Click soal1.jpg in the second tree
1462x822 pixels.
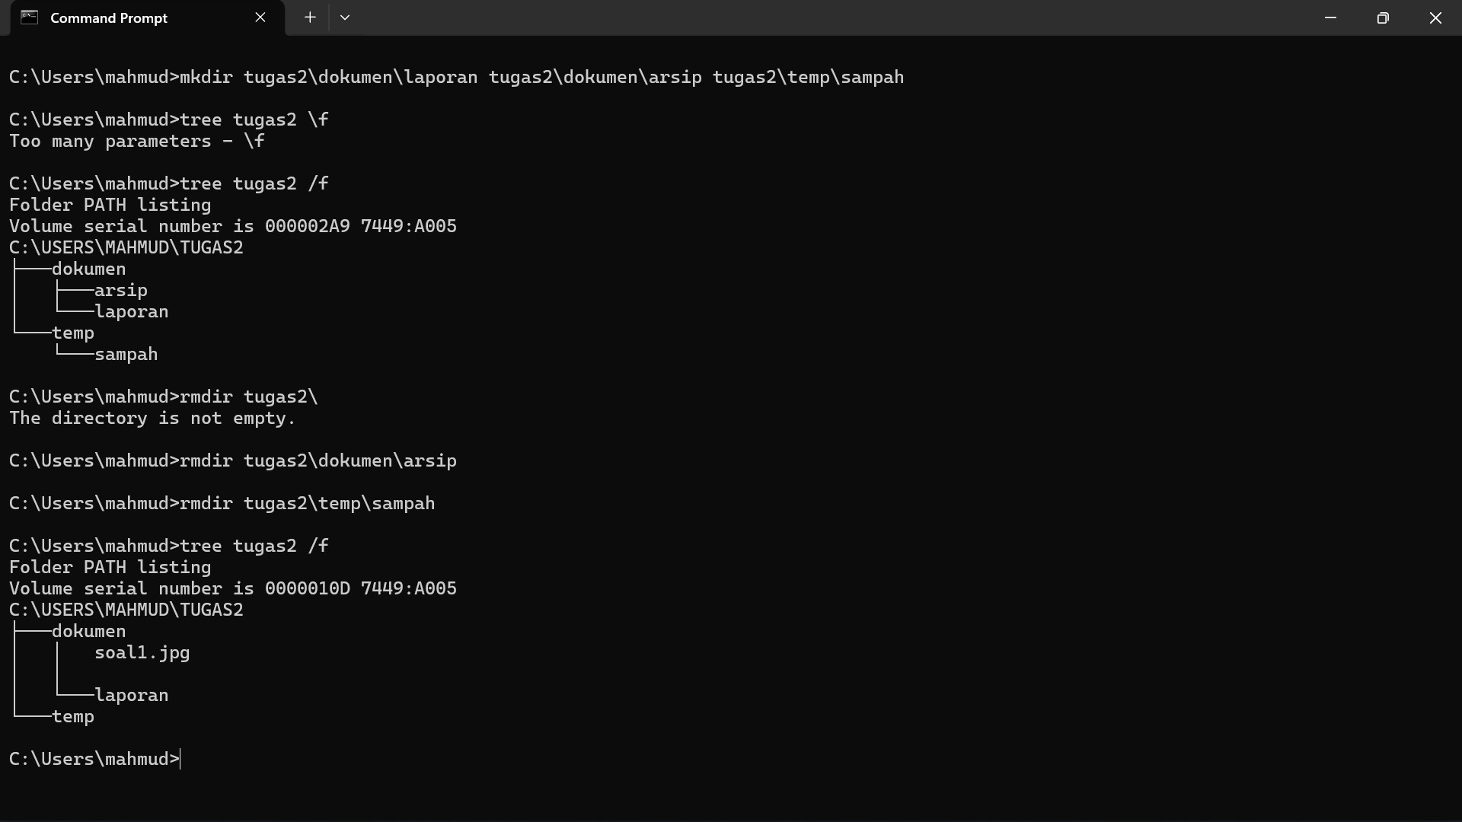pyautogui.click(x=142, y=653)
